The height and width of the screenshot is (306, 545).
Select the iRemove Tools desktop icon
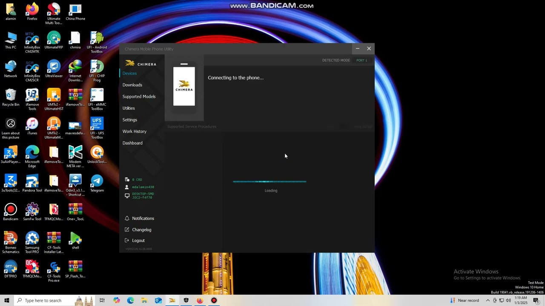pyautogui.click(x=32, y=99)
